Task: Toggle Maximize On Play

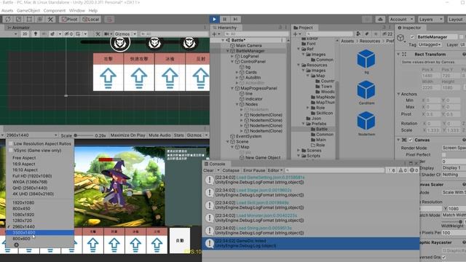Action: 128,135
